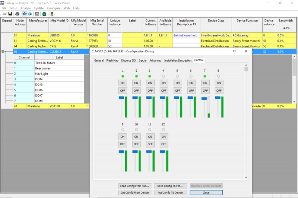Viewport: 298px width, 198px height.
Task: Switch to the General tab
Action: point(99,61)
